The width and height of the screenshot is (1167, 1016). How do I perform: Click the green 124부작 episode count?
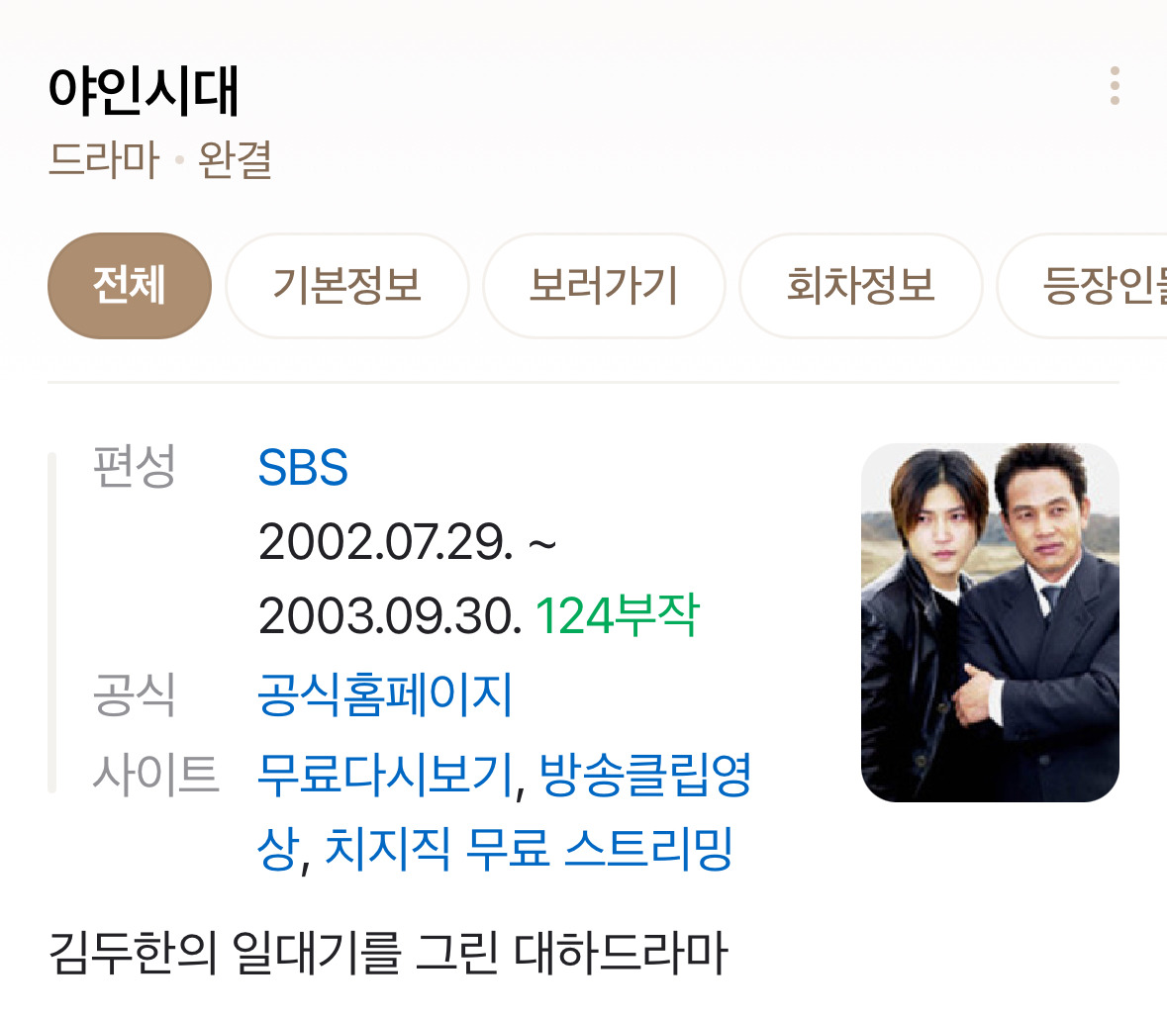pos(617,616)
